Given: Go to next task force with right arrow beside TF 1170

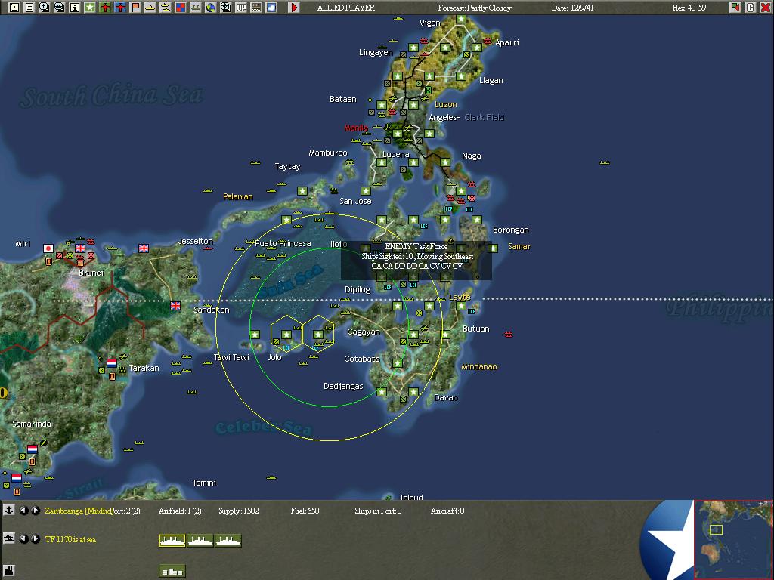Looking at the screenshot, I should (36, 539).
